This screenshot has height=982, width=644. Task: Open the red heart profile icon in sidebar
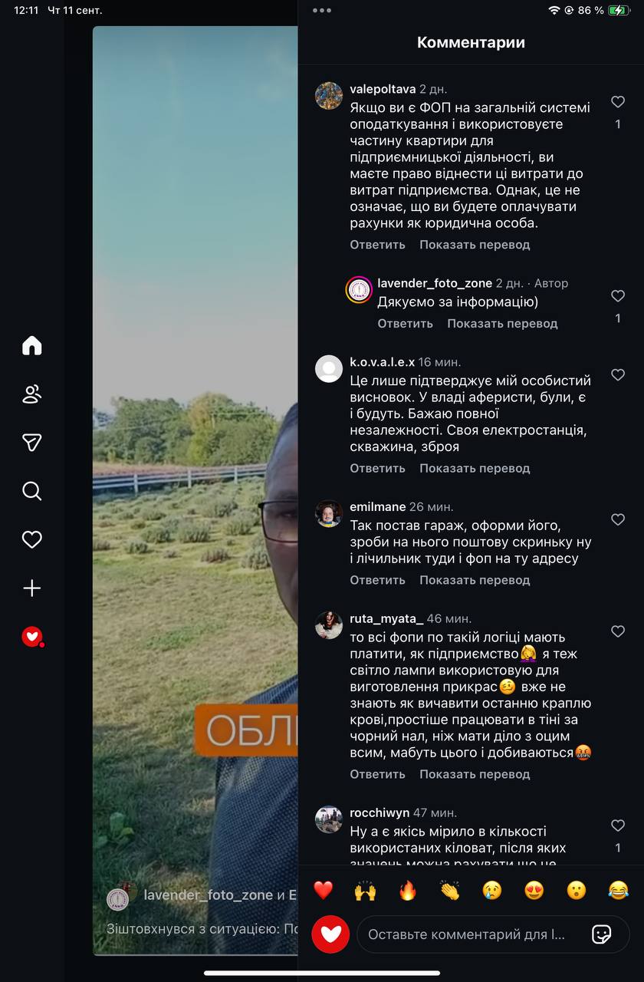point(31,637)
